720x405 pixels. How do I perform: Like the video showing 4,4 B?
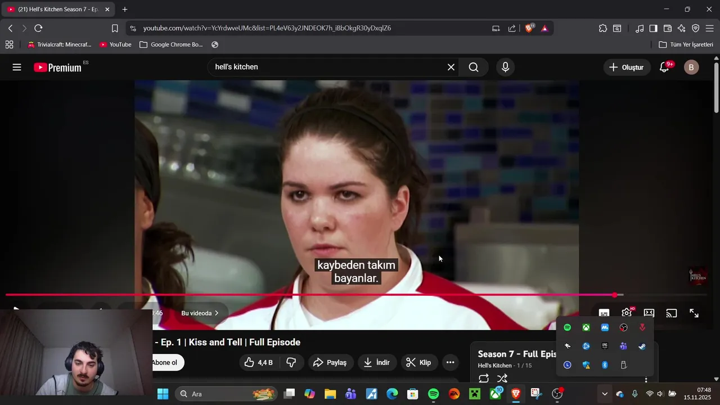pos(258,363)
